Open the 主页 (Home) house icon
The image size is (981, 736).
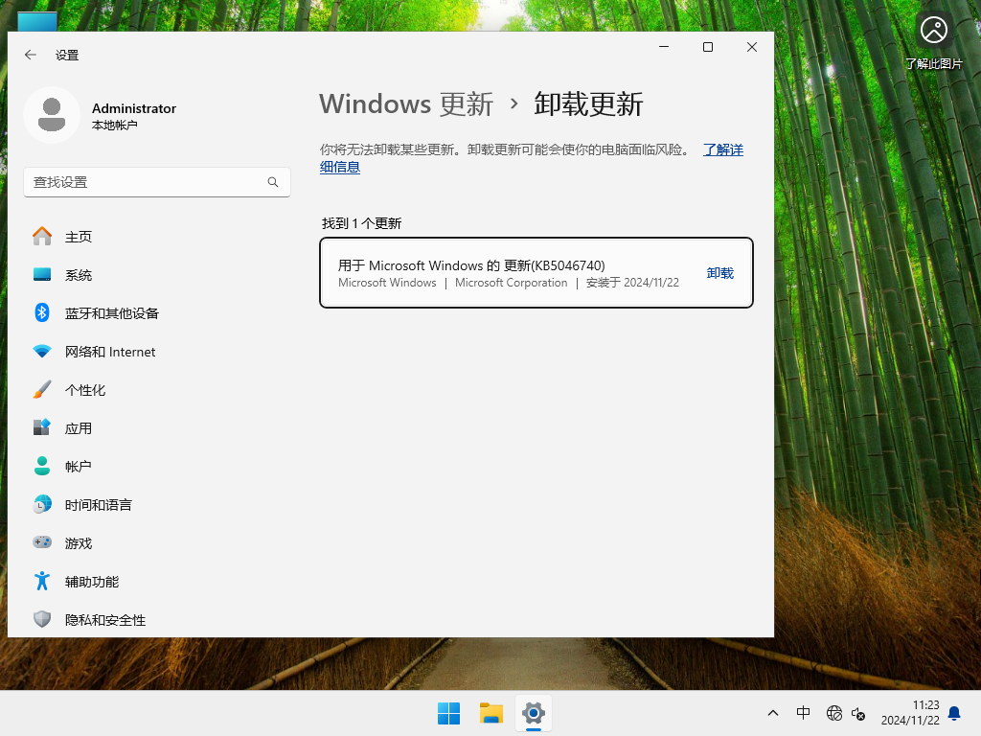tap(42, 236)
